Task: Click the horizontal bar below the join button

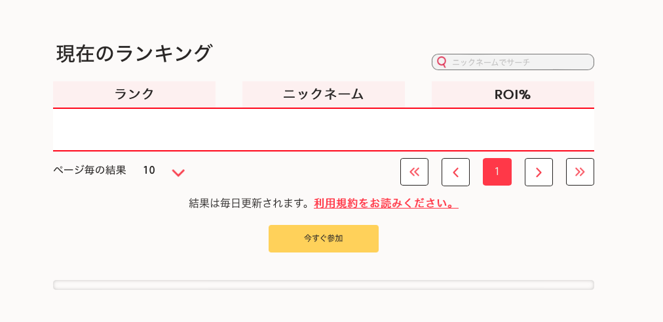Action: (323, 285)
